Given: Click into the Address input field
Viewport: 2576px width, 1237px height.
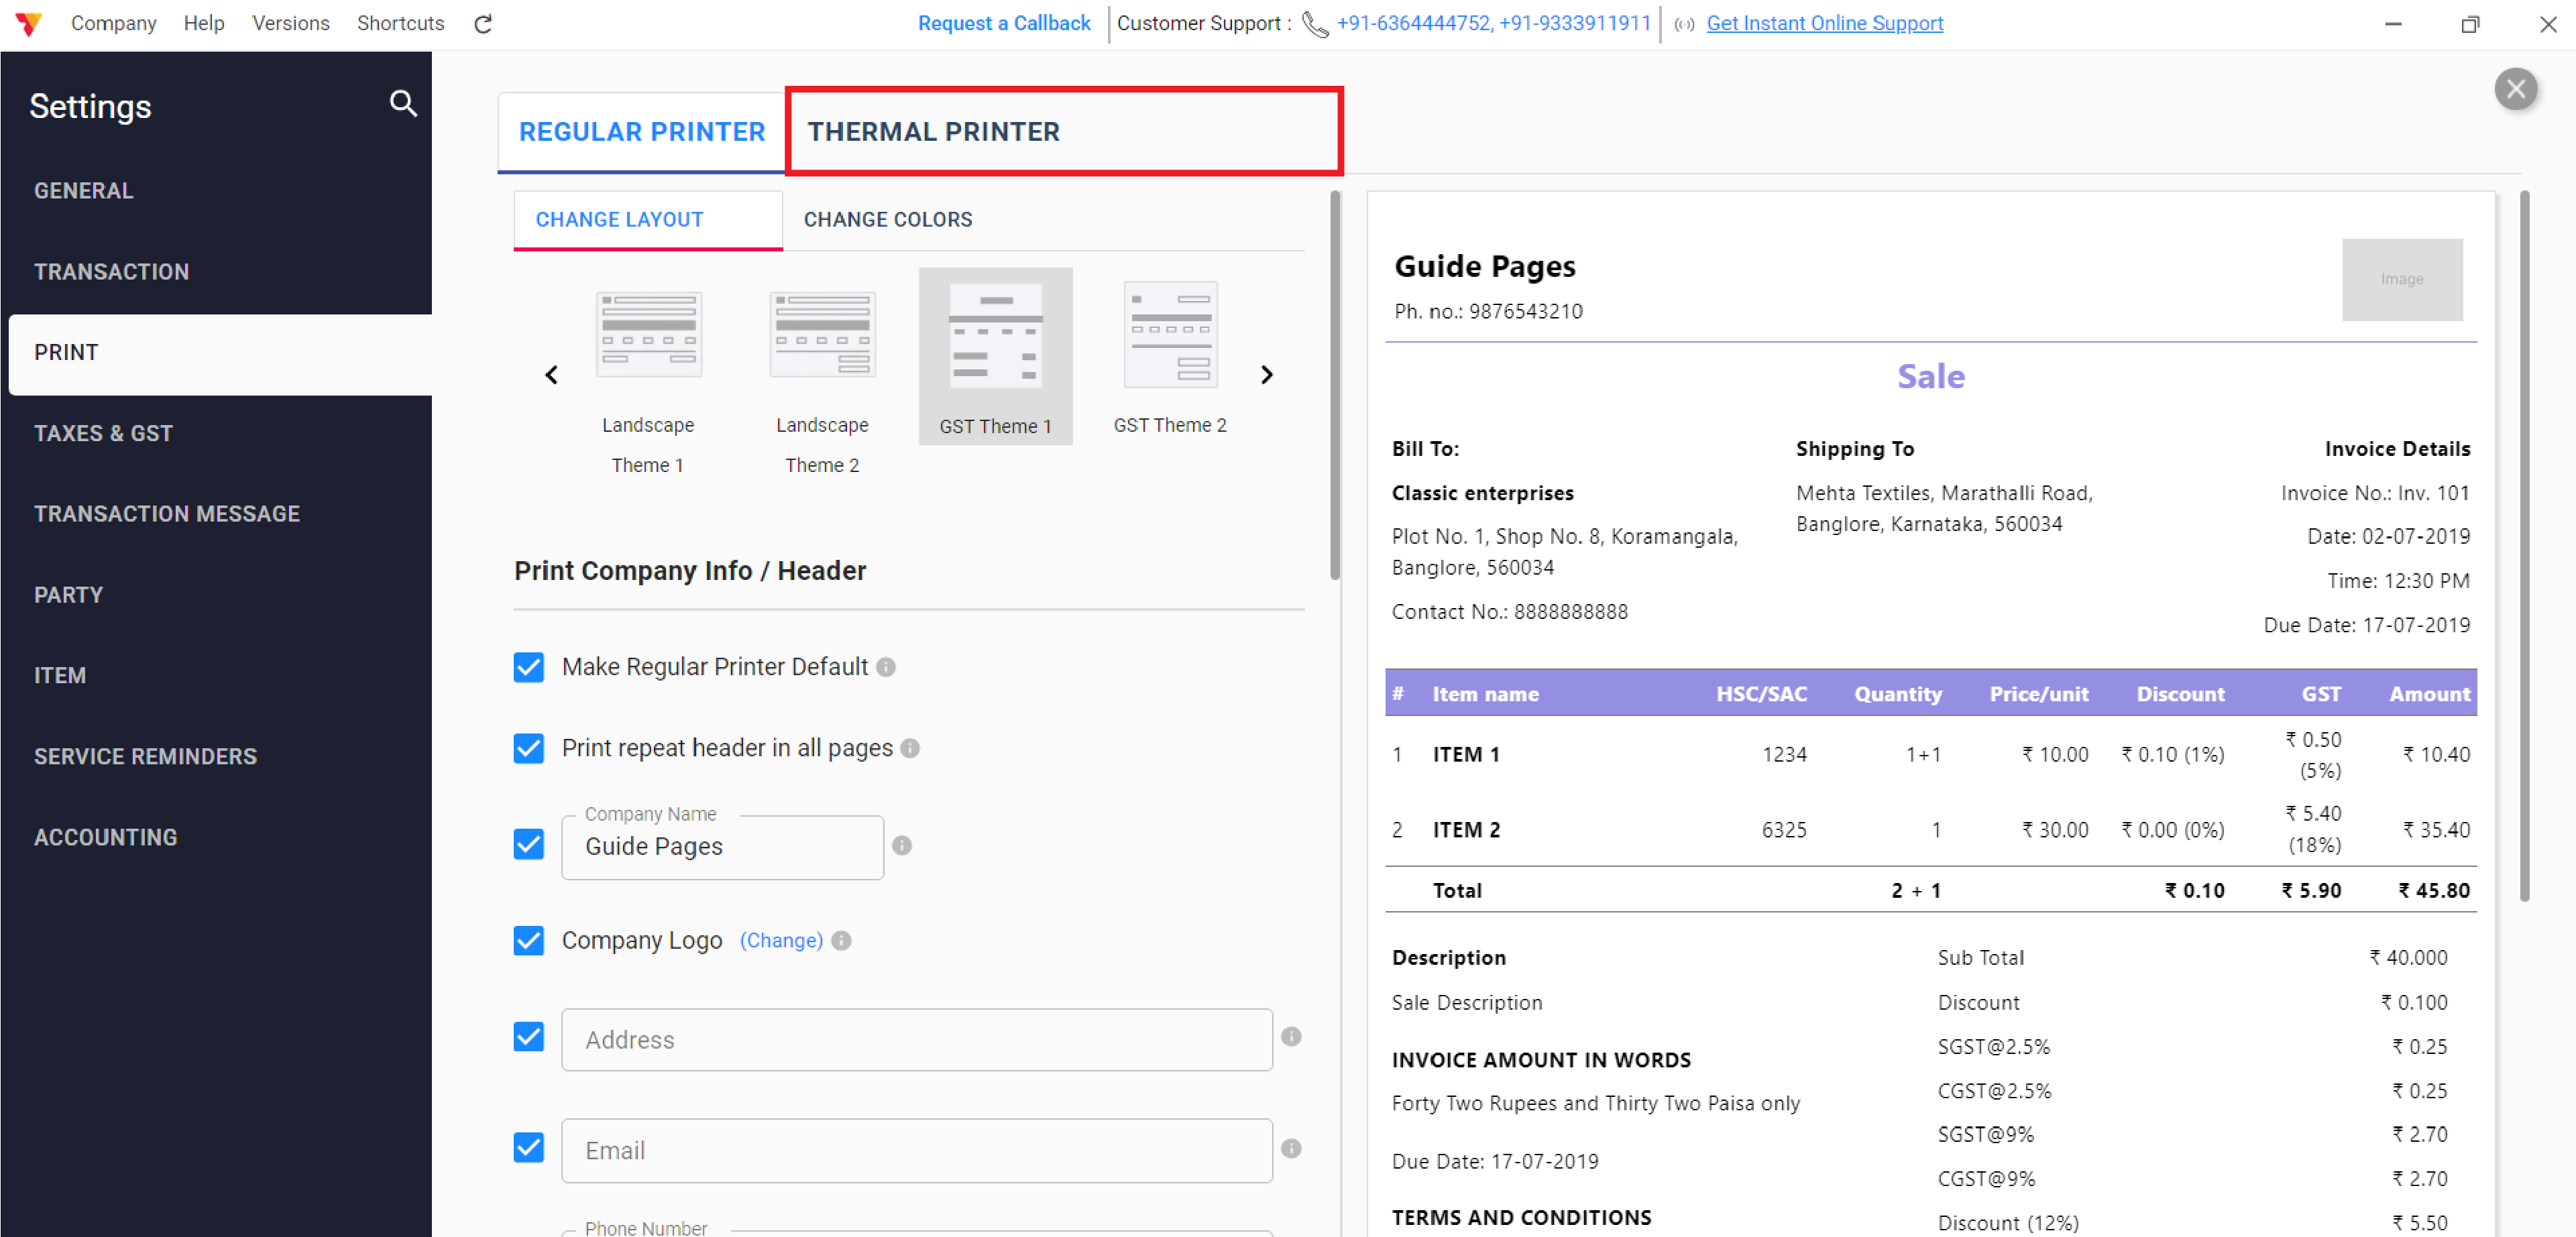Looking at the screenshot, I should [916, 1040].
